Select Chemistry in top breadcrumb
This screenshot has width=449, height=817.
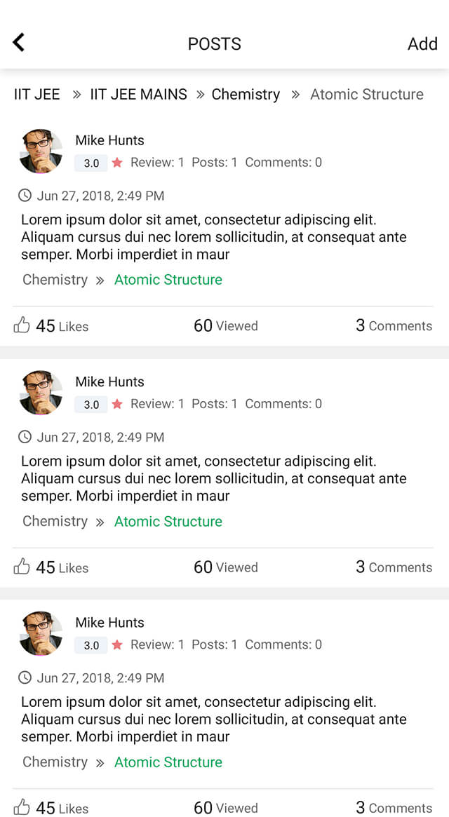coord(246,94)
